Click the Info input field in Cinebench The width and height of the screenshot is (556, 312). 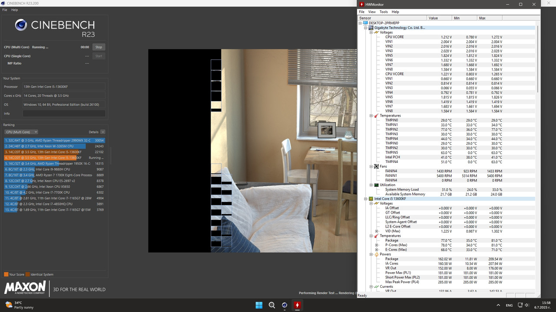pyautogui.click(x=64, y=114)
